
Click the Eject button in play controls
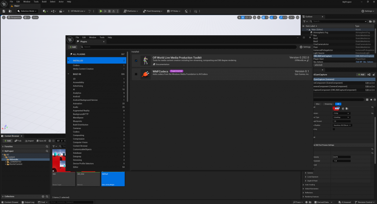click(113, 11)
